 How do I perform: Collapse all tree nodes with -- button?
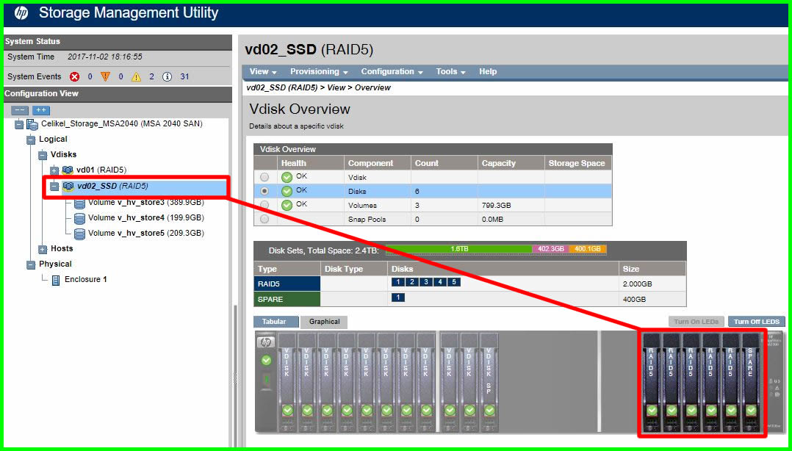[20, 110]
